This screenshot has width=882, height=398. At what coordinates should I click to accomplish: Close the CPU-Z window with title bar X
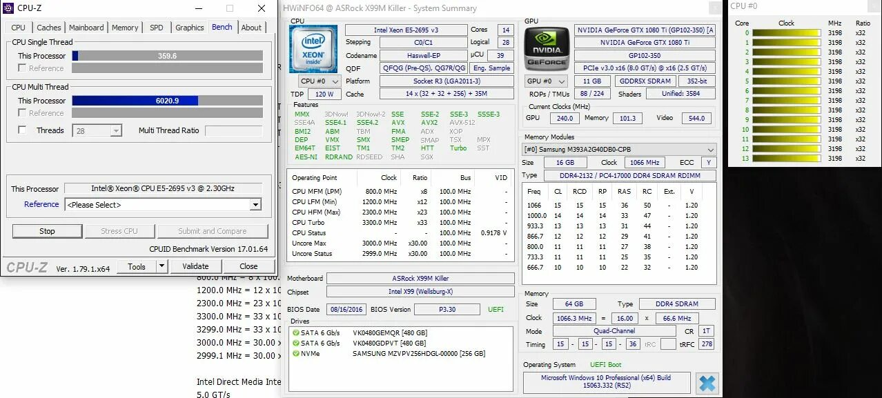coord(262,8)
